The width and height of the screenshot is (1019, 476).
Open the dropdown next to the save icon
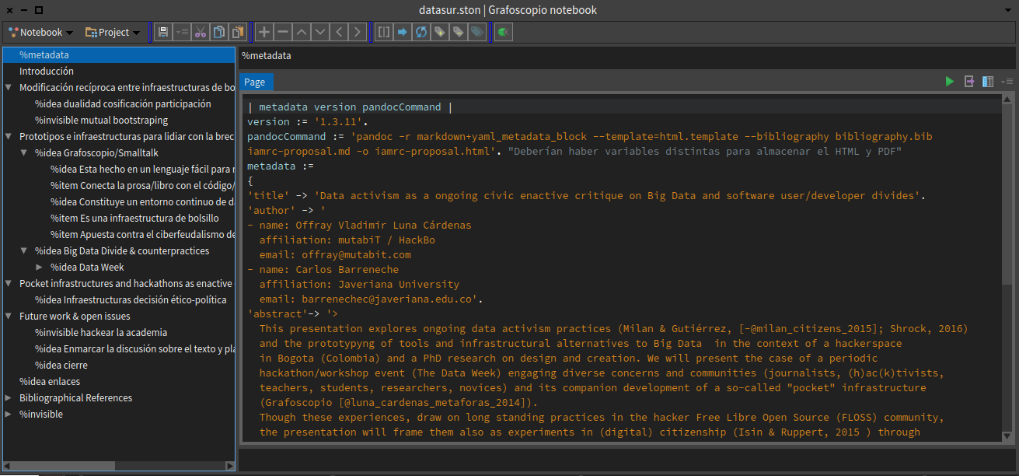[x=182, y=31]
